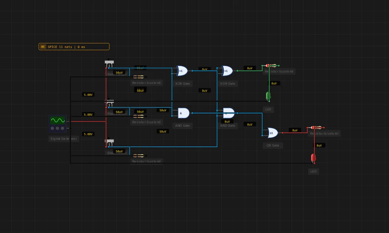The image size is (389, 233).
Task: Click the 'Signal Generator' label
Action: click(x=64, y=139)
